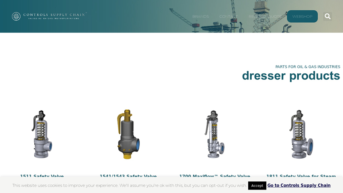Go to Request Quote page
Screen dimensions: 343x193
265,16
